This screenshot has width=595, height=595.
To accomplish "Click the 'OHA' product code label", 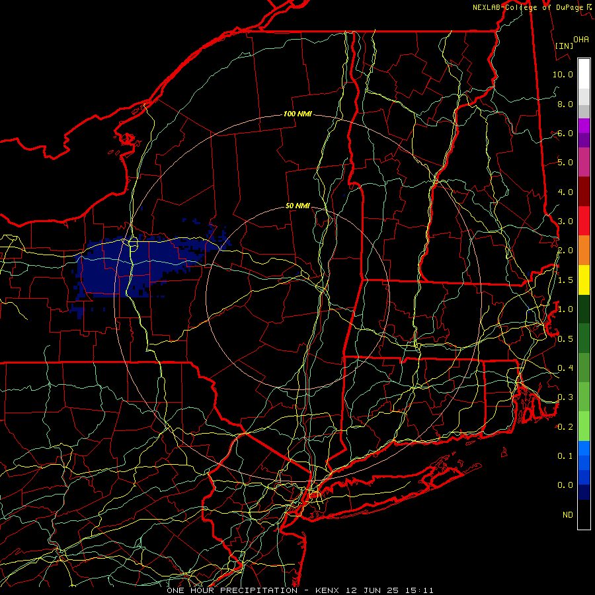I will tap(581, 39).
